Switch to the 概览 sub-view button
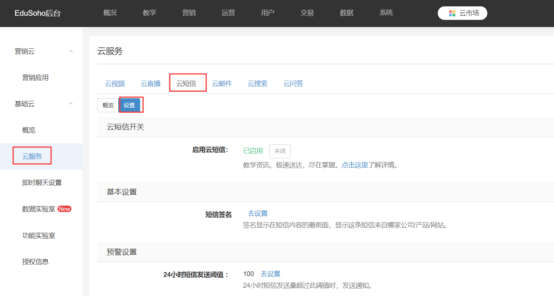Image resolution: width=554 pixels, height=296 pixels. click(x=108, y=105)
